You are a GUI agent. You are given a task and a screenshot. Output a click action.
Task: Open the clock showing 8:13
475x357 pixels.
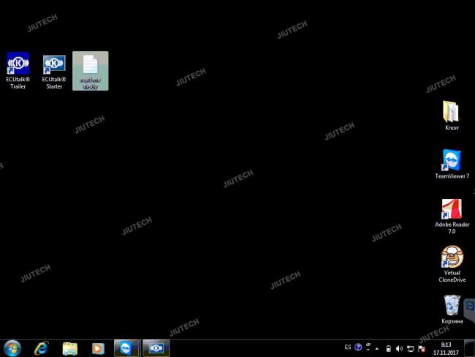[x=446, y=348]
